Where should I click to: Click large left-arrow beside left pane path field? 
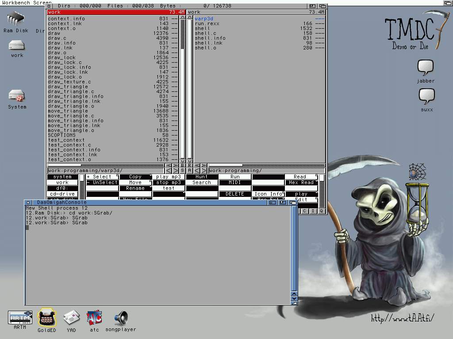tap(169, 170)
